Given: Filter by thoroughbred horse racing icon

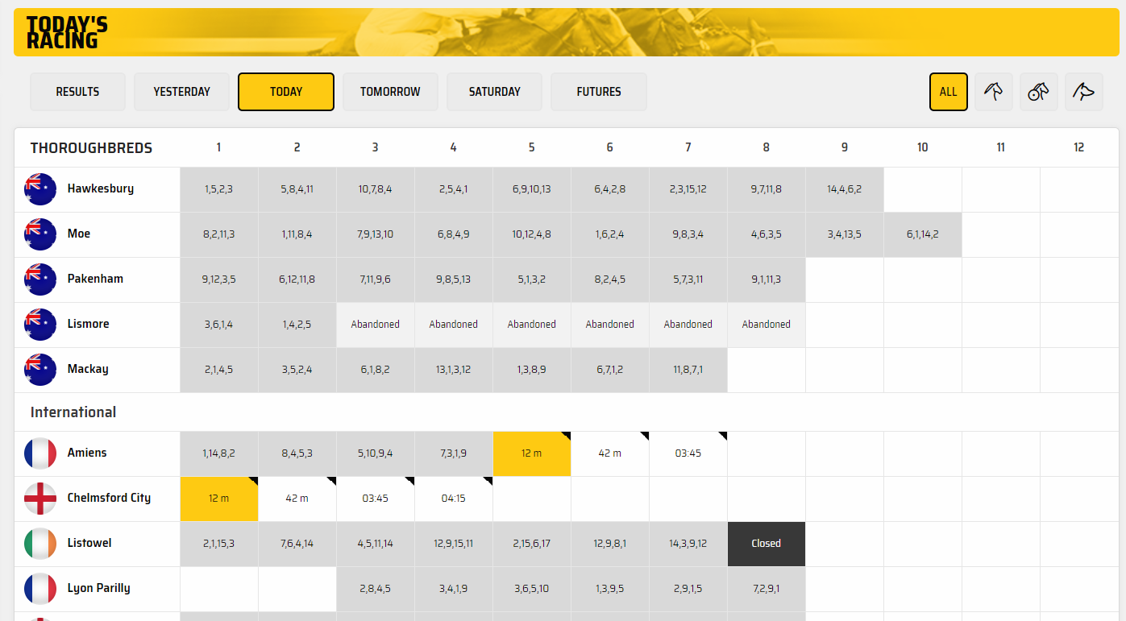Looking at the screenshot, I should (993, 92).
